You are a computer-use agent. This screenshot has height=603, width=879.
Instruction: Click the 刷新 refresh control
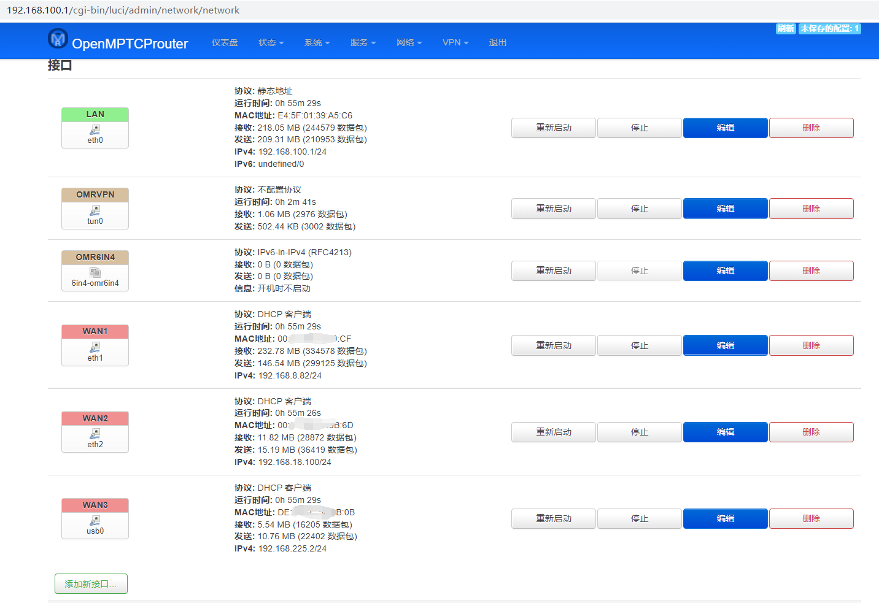786,28
